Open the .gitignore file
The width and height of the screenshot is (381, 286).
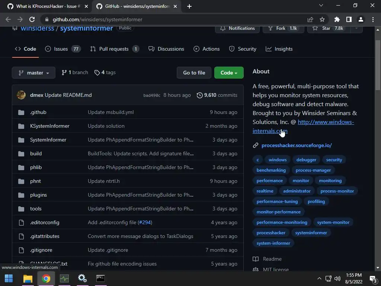point(41,250)
